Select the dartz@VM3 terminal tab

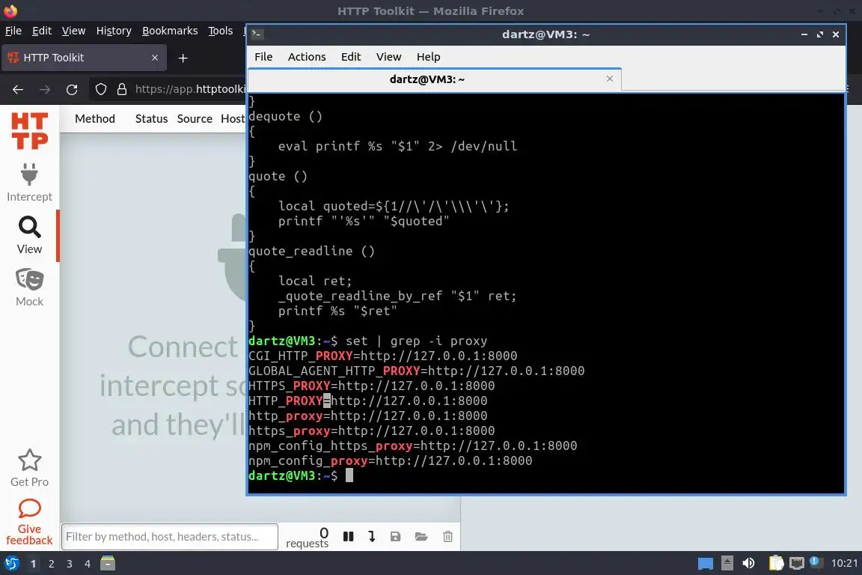click(434, 79)
